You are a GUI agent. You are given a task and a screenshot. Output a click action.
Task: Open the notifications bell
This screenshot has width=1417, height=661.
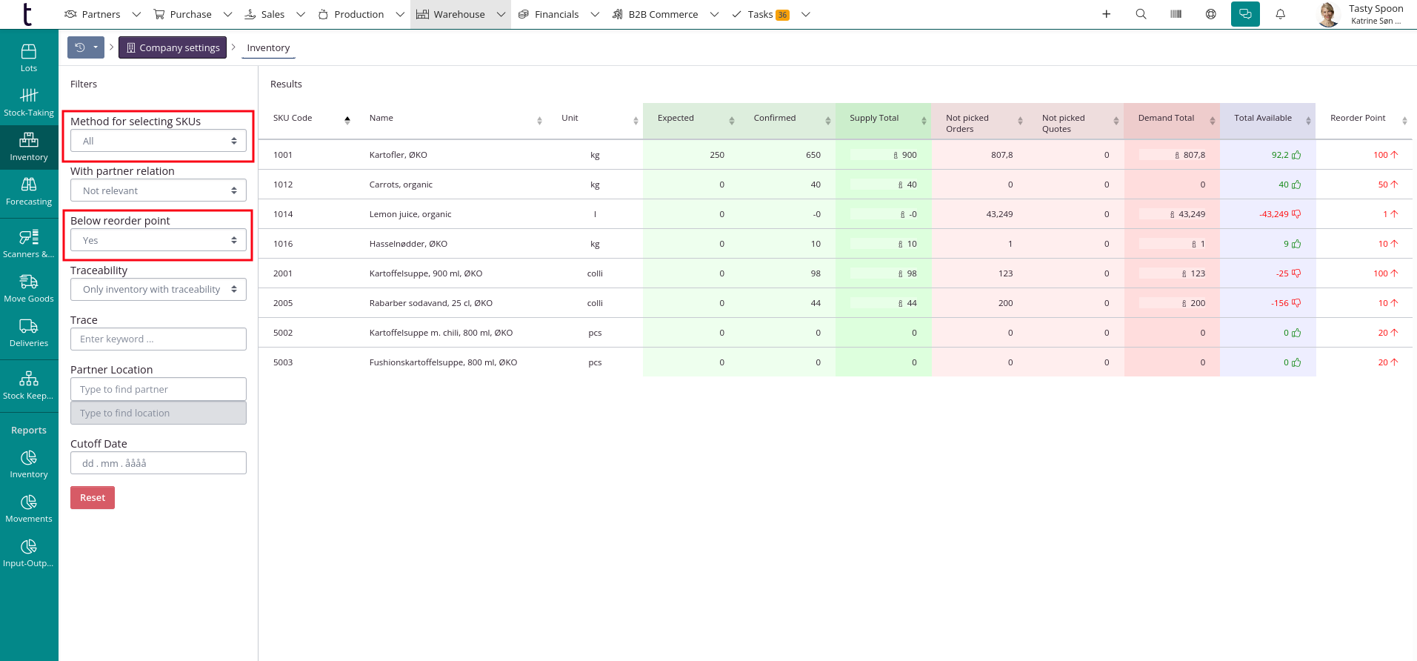pos(1280,14)
